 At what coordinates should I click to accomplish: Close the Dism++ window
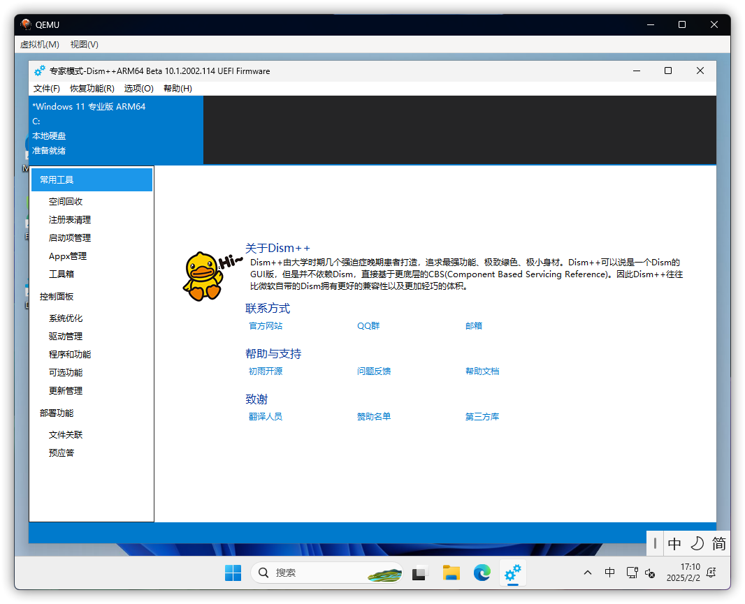(700, 71)
